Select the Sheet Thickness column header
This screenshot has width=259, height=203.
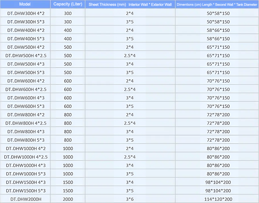(x=130, y=5)
